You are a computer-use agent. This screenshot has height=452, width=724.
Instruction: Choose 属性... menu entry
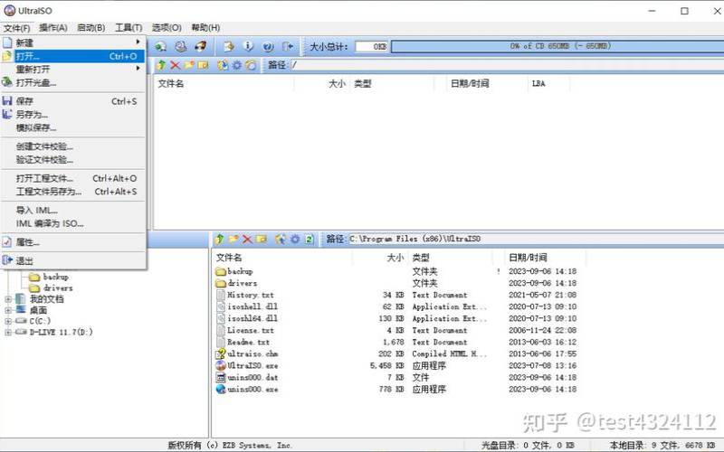coord(73,242)
